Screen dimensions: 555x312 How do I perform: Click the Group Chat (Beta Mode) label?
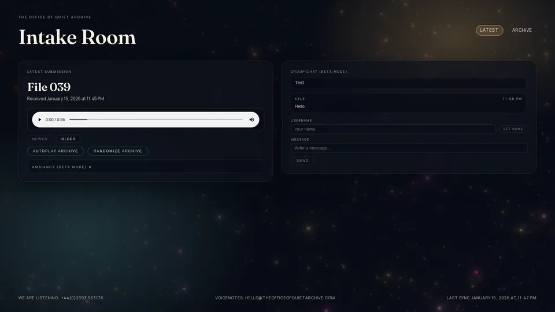click(x=319, y=72)
